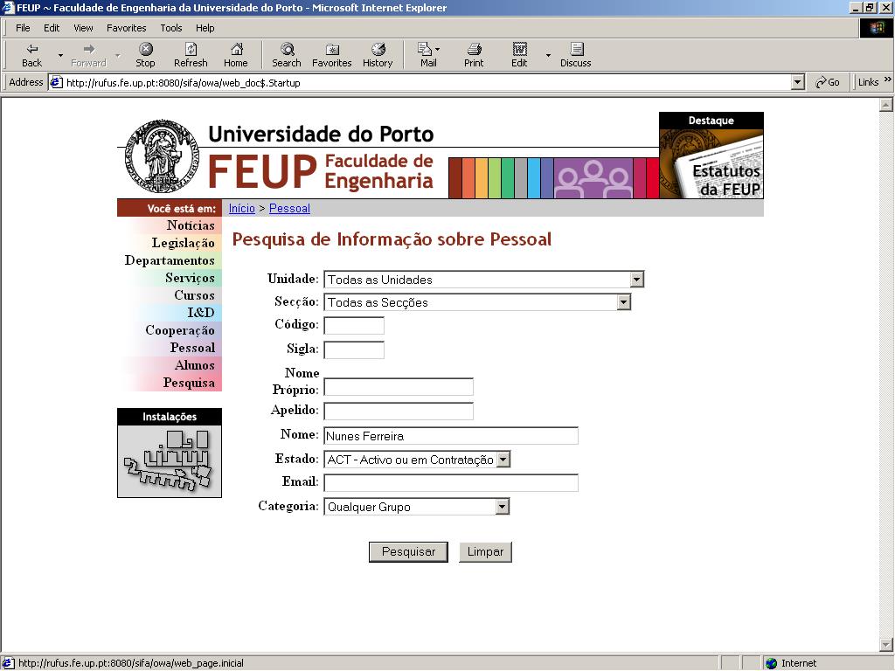
Task: Expand the Unidade dropdown
Action: [637, 280]
